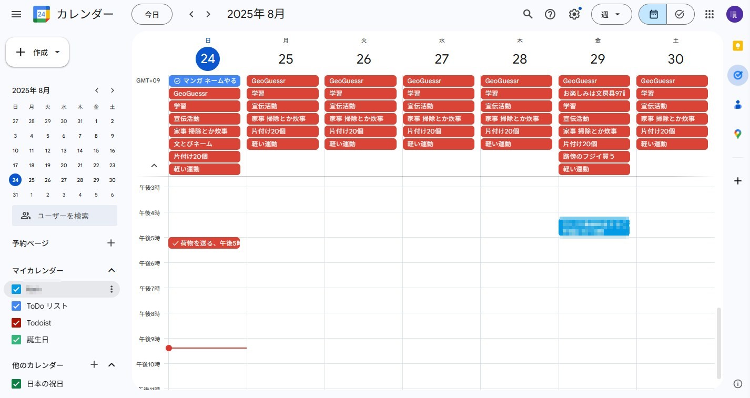Click the search users people icon
The height and width of the screenshot is (398, 750).
click(26, 216)
